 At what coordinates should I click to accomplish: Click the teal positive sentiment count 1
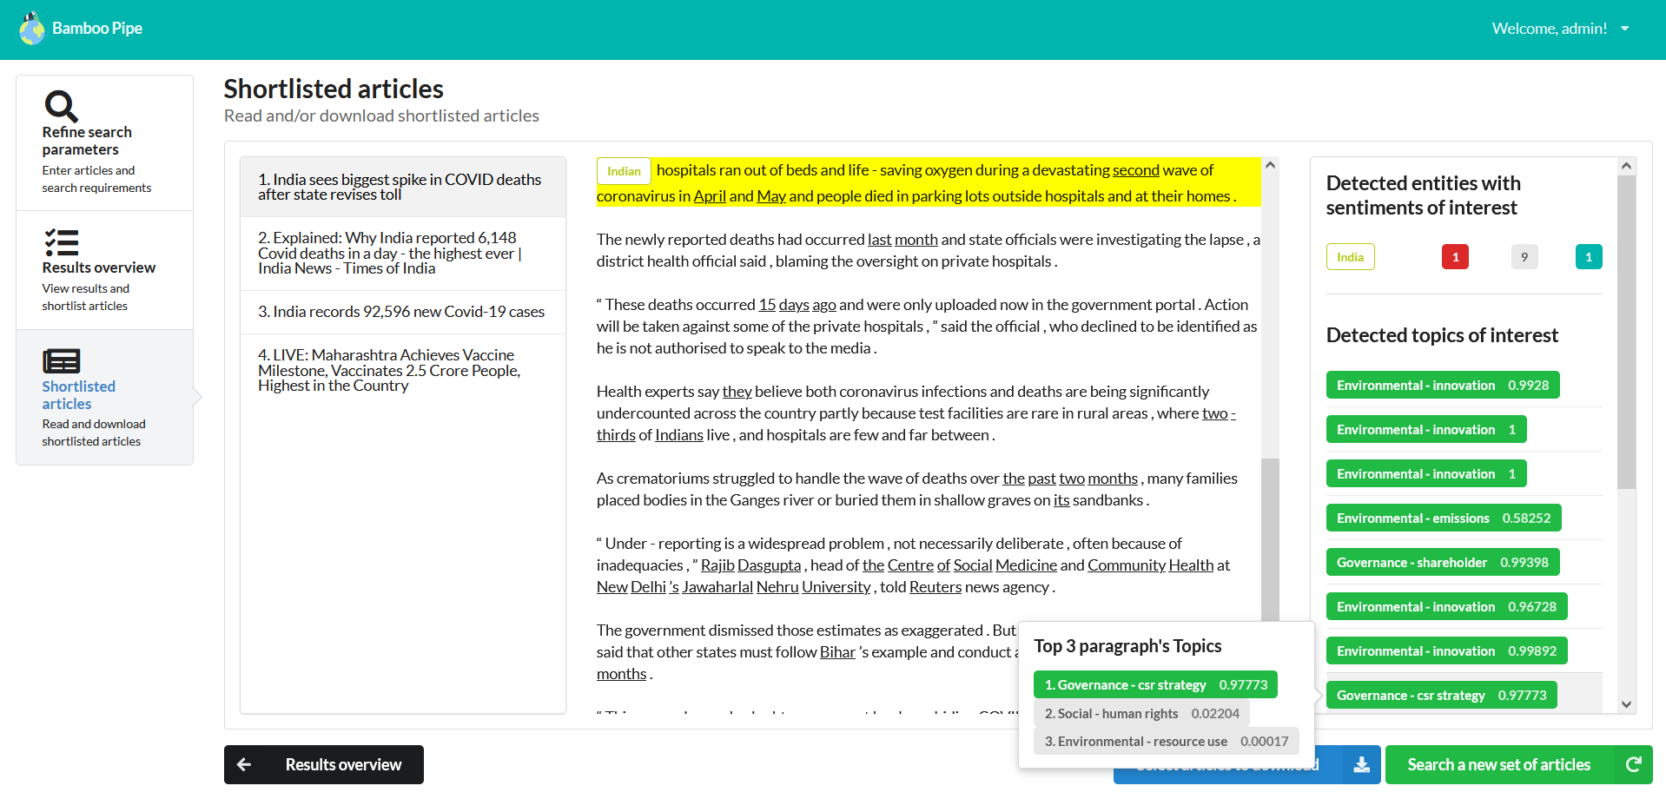click(1589, 257)
